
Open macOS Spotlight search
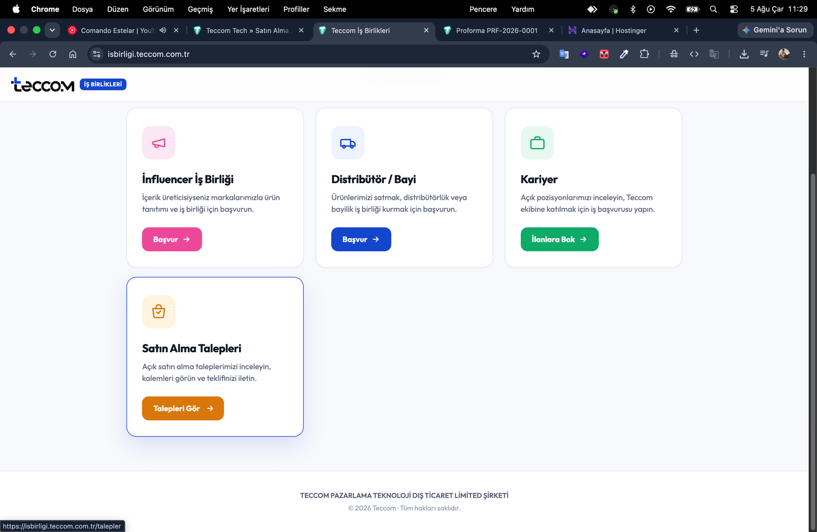[713, 9]
